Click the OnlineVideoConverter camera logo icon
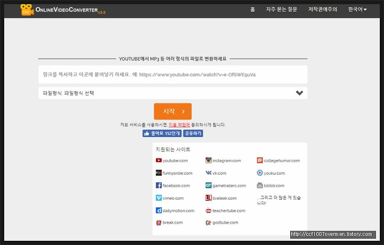Viewport: 384px width, 245px height. [27, 10]
